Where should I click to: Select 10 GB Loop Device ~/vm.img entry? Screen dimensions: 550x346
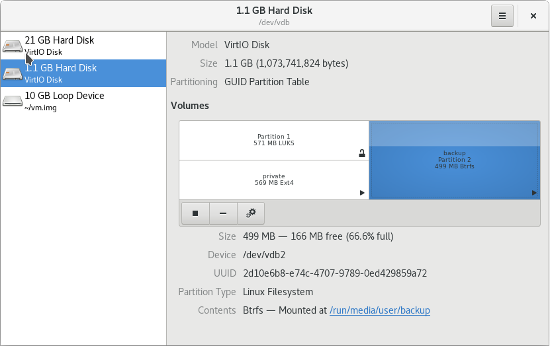click(x=83, y=101)
